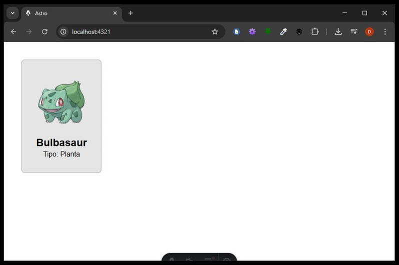Select the Astro browser tab
Viewport: 399px width, 265px height.
click(71, 13)
